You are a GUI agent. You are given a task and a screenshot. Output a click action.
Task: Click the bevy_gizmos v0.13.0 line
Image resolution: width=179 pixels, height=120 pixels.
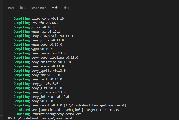click(49, 92)
